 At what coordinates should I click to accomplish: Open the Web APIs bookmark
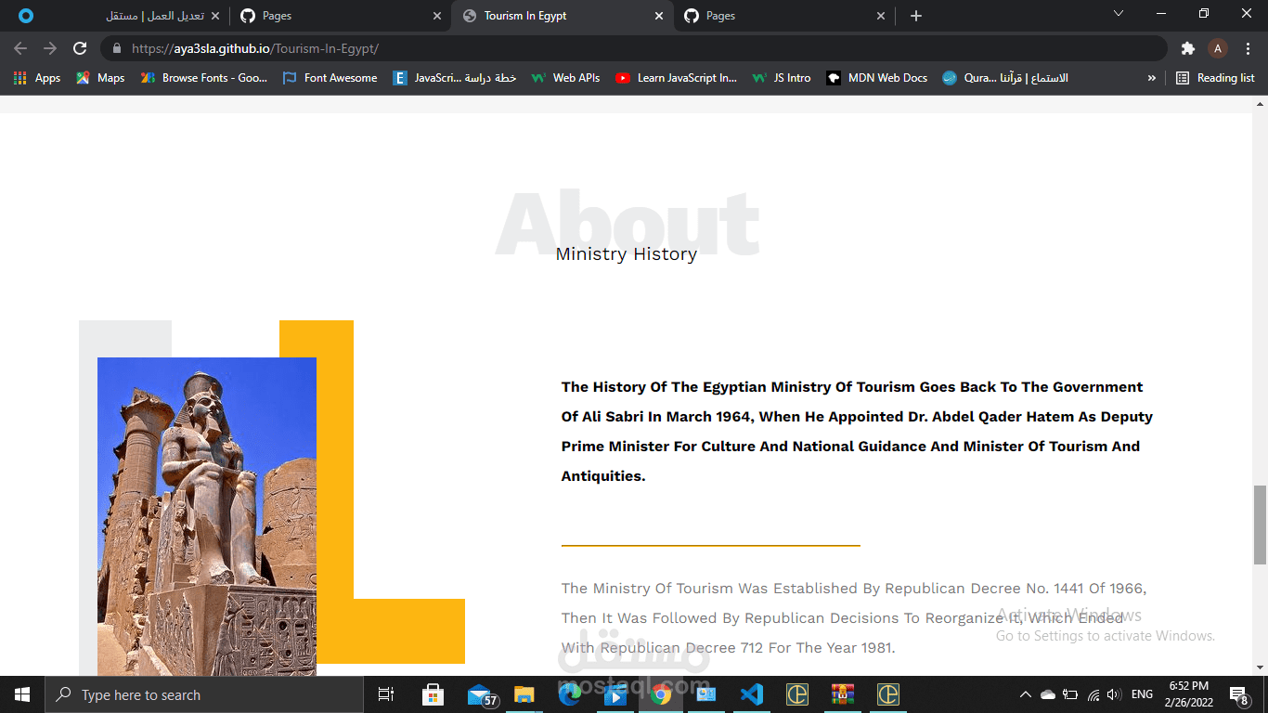[x=565, y=78]
